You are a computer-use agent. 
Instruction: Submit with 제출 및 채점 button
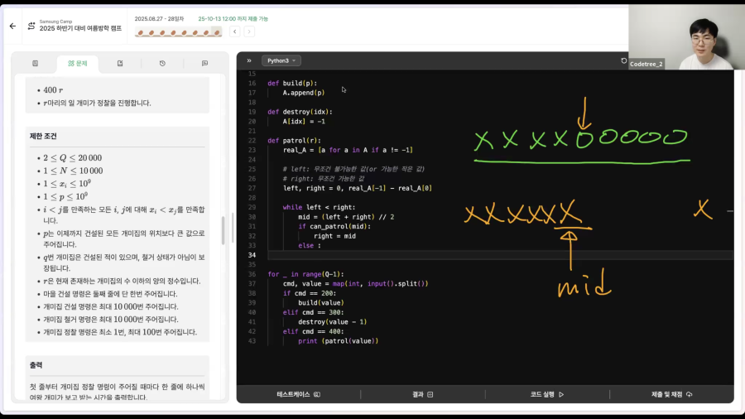coord(671,394)
